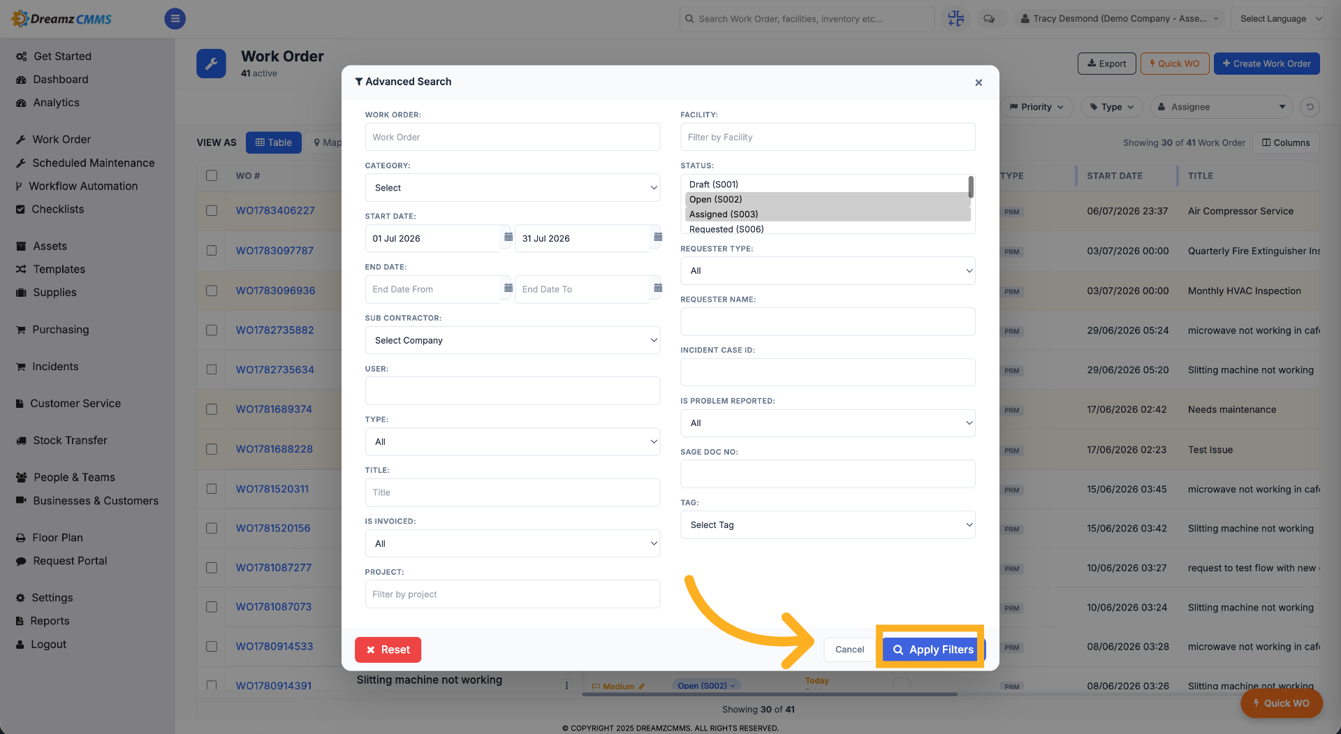Expand the Is Invoiced dropdown
The height and width of the screenshot is (734, 1341).
click(x=512, y=543)
